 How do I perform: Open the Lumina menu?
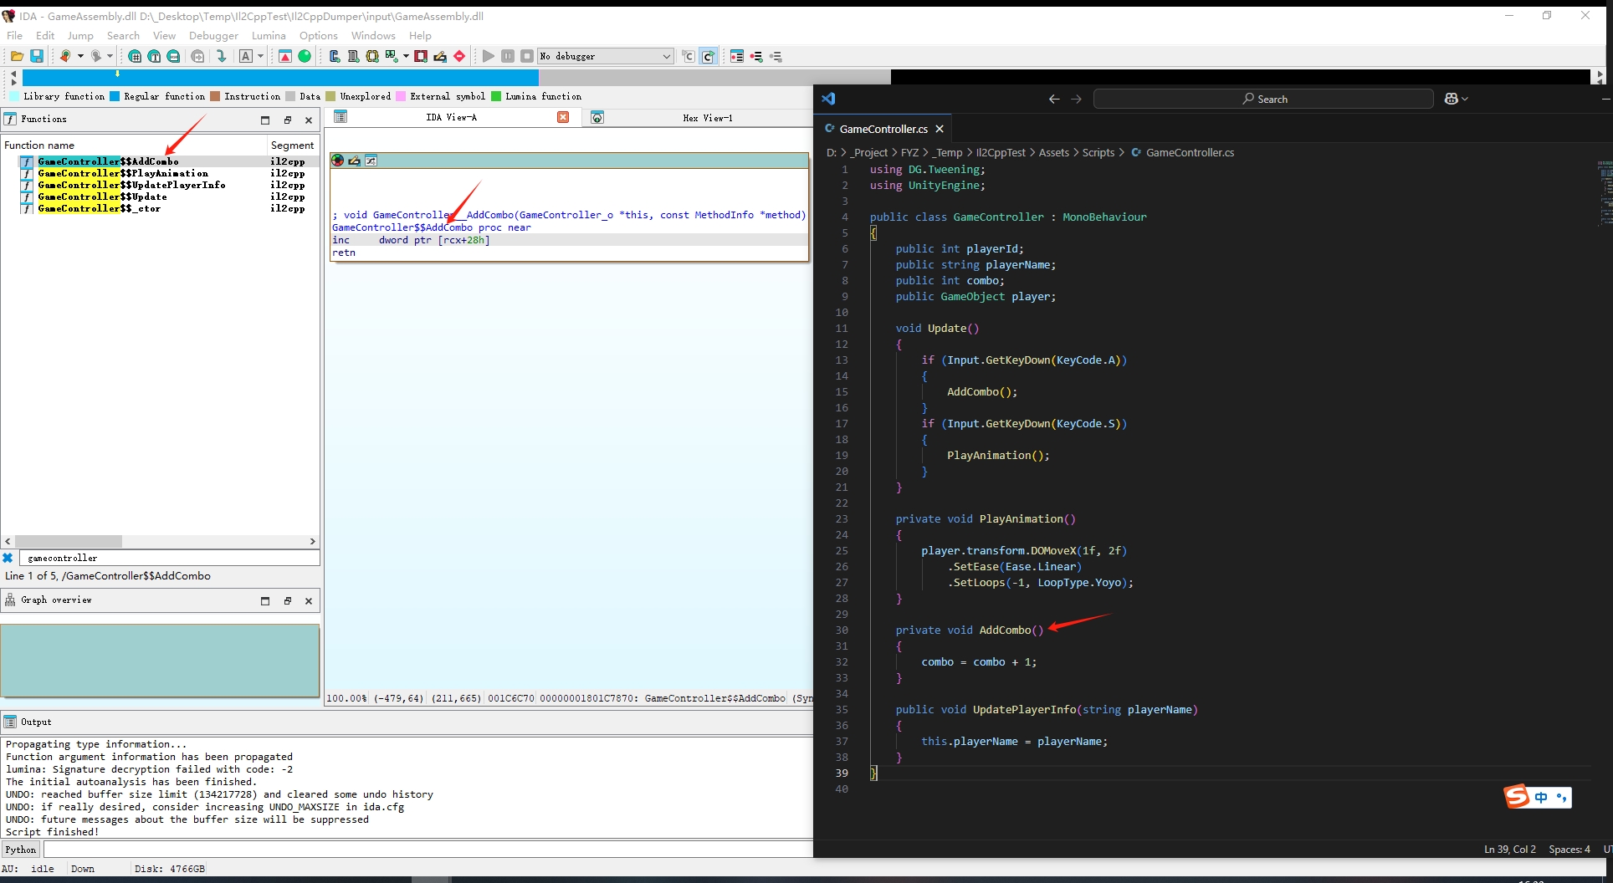click(x=269, y=35)
